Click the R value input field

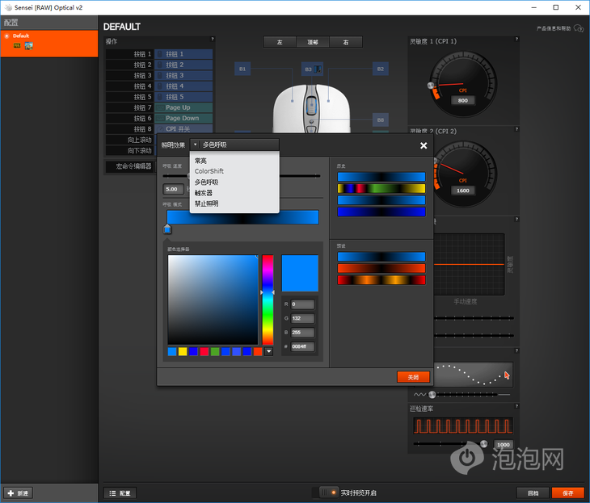pos(302,304)
